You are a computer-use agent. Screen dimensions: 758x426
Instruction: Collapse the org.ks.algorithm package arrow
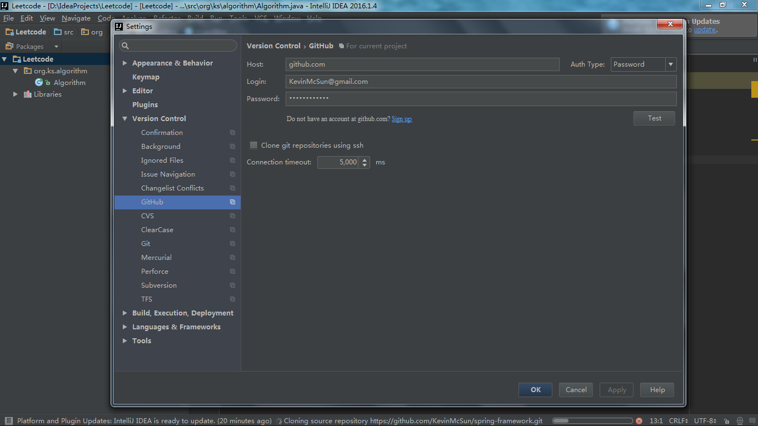pyautogui.click(x=16, y=71)
